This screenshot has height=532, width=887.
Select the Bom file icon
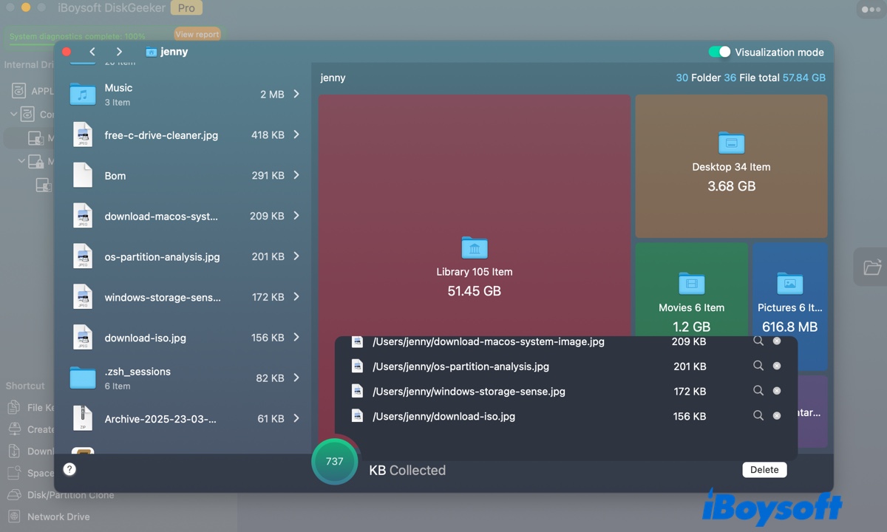[x=83, y=176]
